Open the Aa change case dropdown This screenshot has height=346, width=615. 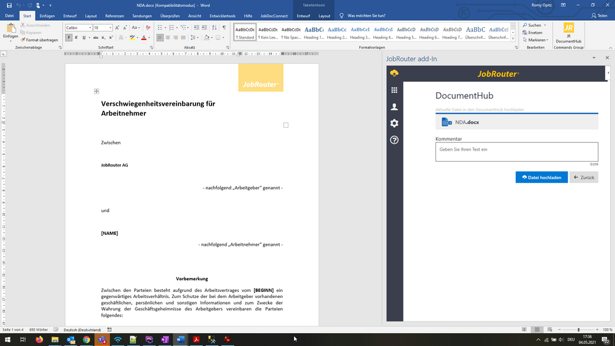point(135,28)
